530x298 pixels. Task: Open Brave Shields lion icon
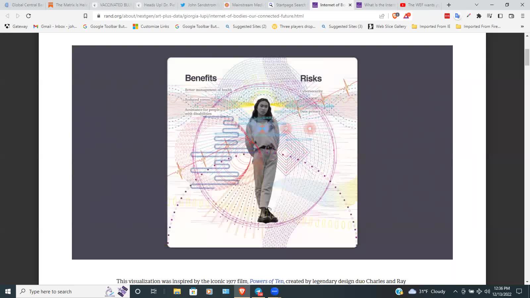(395, 16)
